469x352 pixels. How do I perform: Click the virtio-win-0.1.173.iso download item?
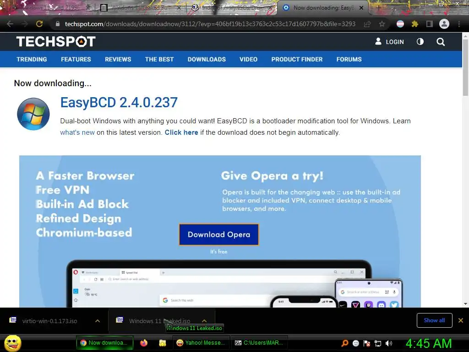pos(54,321)
